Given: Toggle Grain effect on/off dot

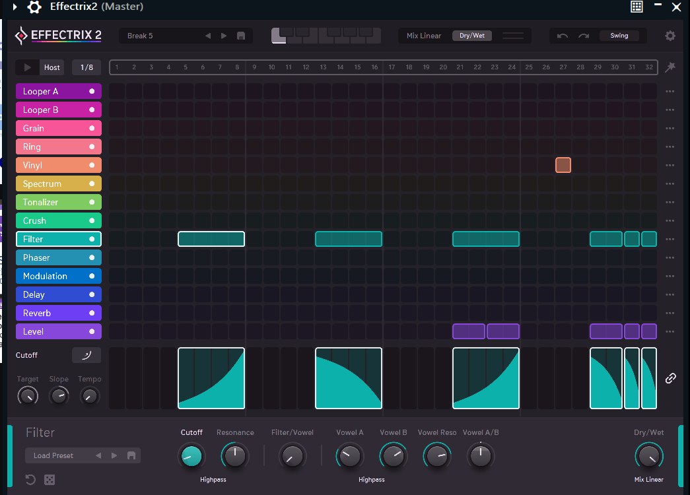Looking at the screenshot, I should (x=92, y=129).
